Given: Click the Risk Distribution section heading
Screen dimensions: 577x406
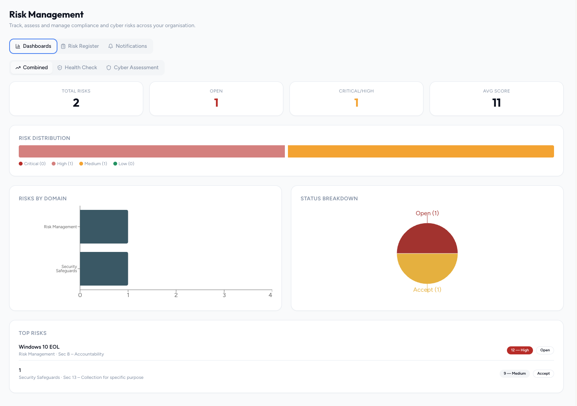Looking at the screenshot, I should click(x=44, y=138).
